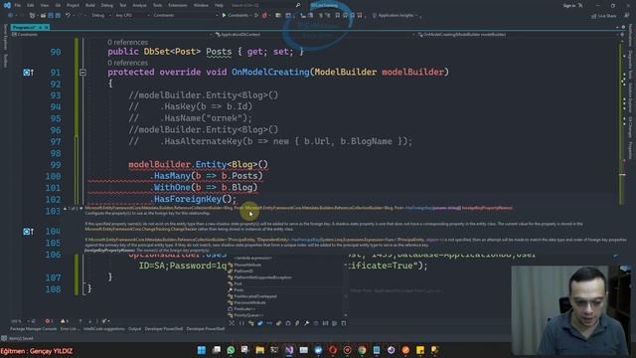The height and width of the screenshot is (358, 636).
Task: Open the Extensions menu
Action: [178, 5]
